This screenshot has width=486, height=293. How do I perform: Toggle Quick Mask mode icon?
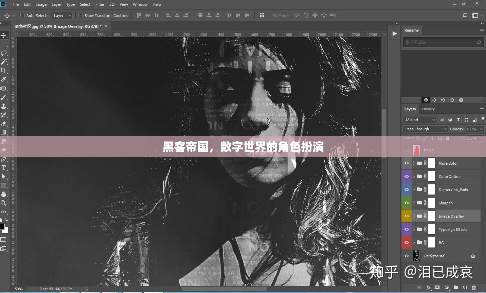(x=3, y=239)
